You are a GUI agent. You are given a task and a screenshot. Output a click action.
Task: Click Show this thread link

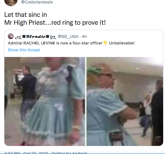coord(24,50)
